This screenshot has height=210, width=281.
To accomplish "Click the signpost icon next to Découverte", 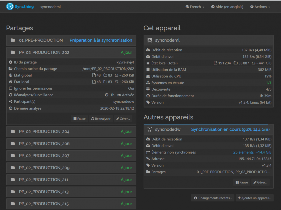I will (148, 89).
